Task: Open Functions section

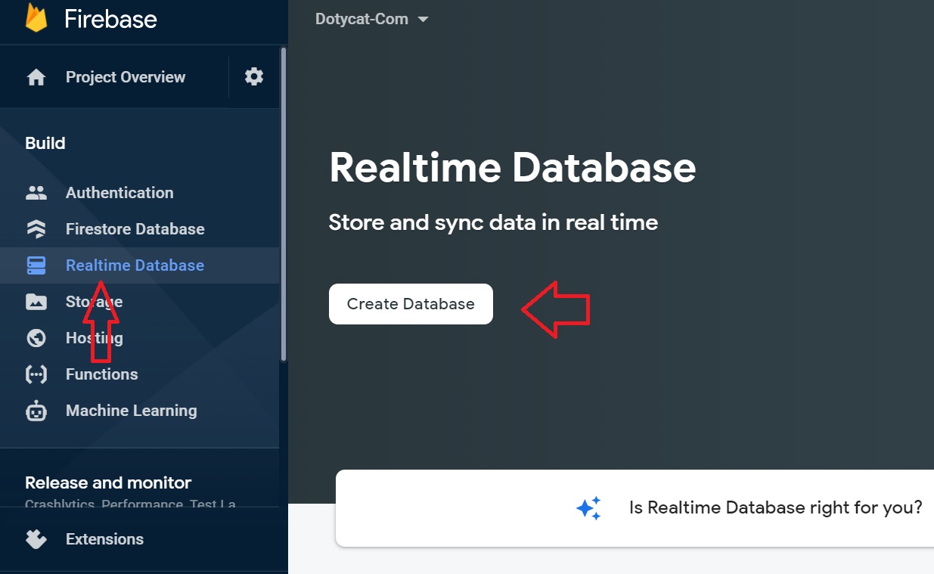Action: click(102, 374)
